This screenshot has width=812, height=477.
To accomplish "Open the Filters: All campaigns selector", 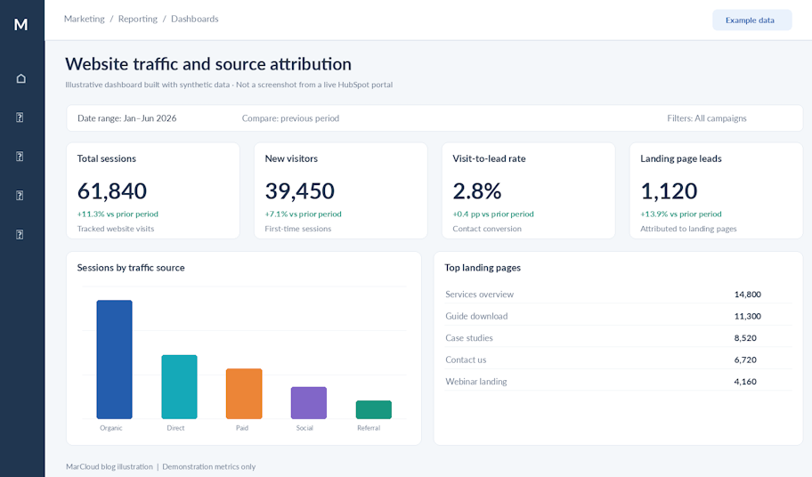I will [x=707, y=118].
